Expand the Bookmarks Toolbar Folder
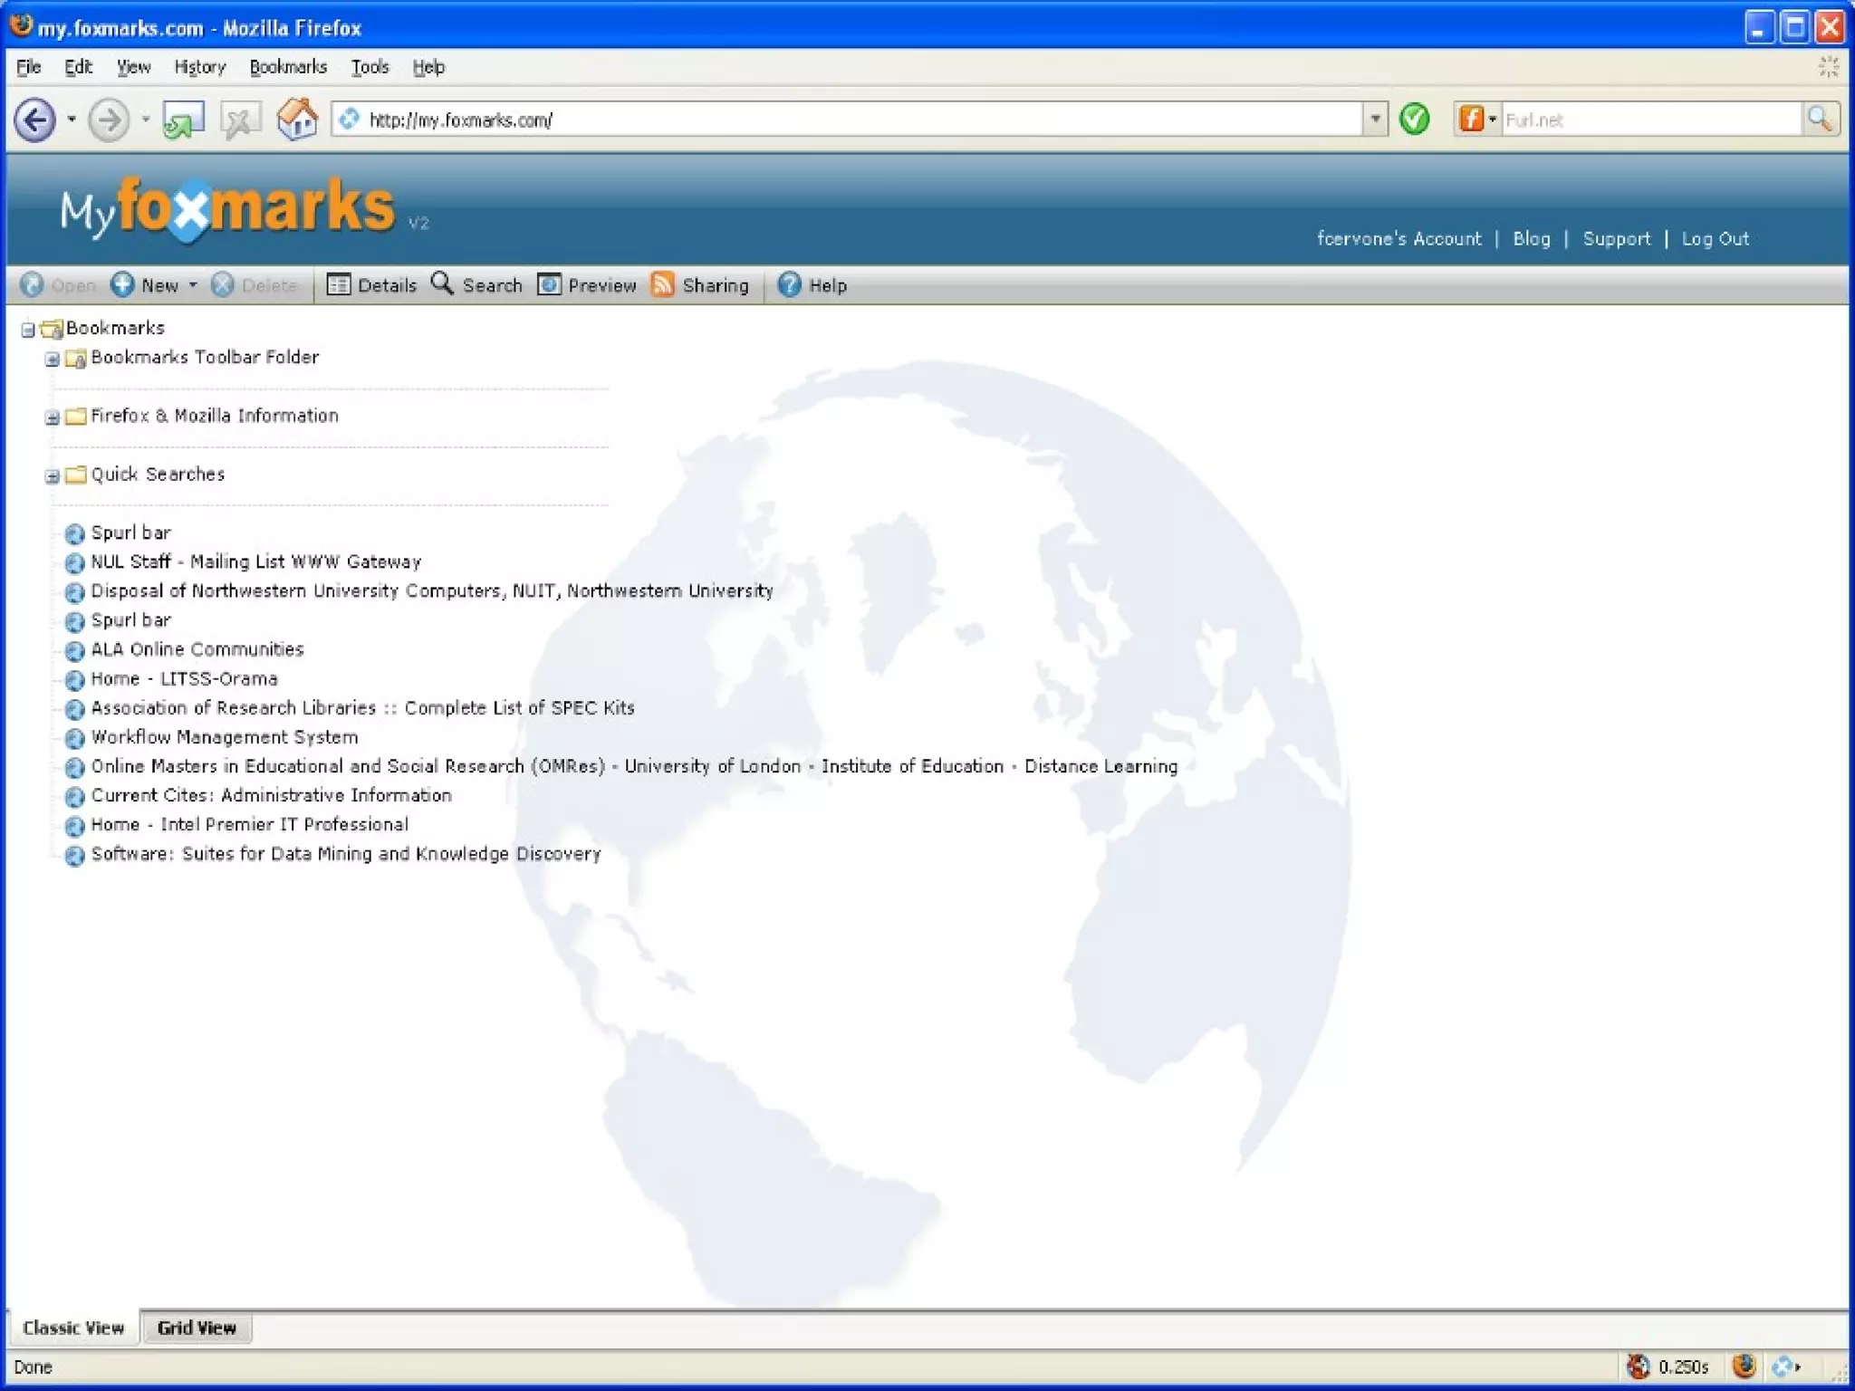 pos(53,360)
